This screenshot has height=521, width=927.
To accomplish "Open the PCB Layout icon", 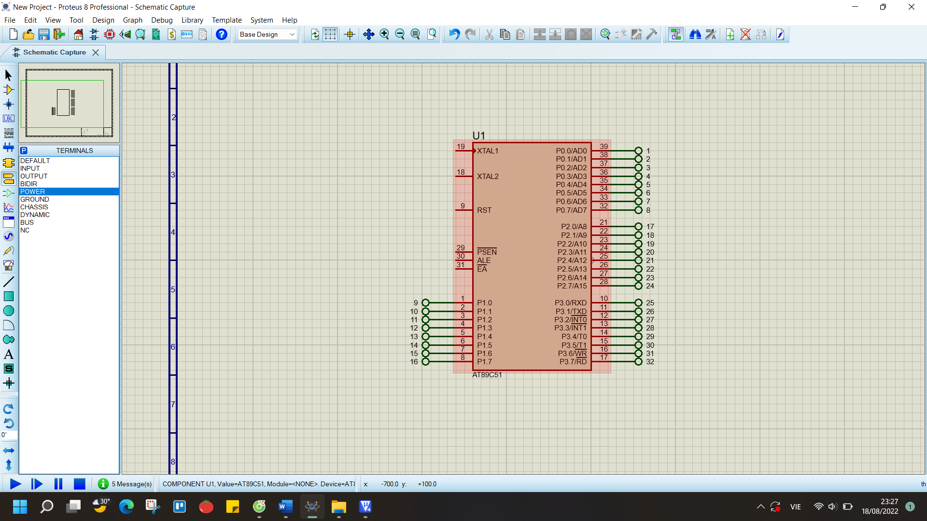I will (110, 34).
